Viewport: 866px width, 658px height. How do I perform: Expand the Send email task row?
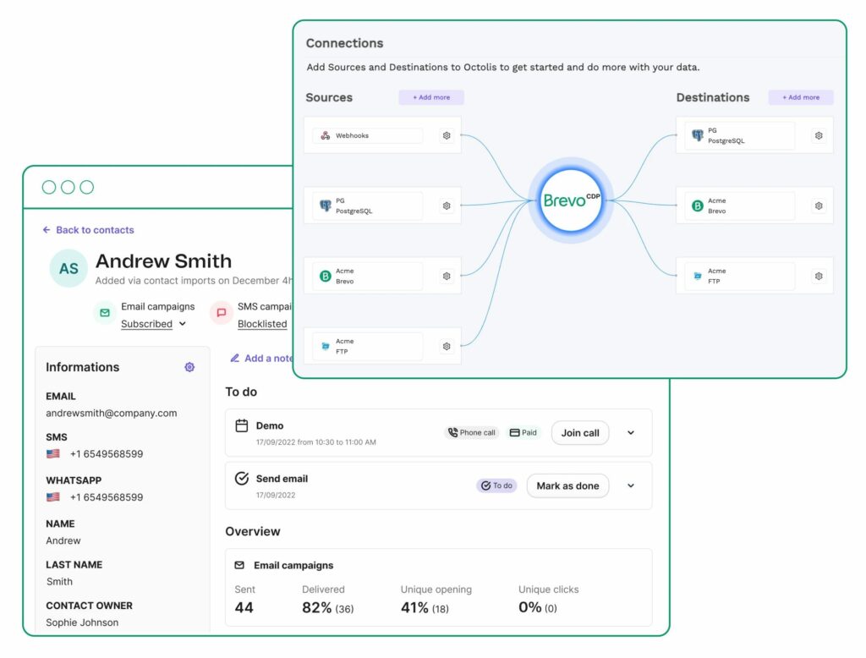point(631,485)
